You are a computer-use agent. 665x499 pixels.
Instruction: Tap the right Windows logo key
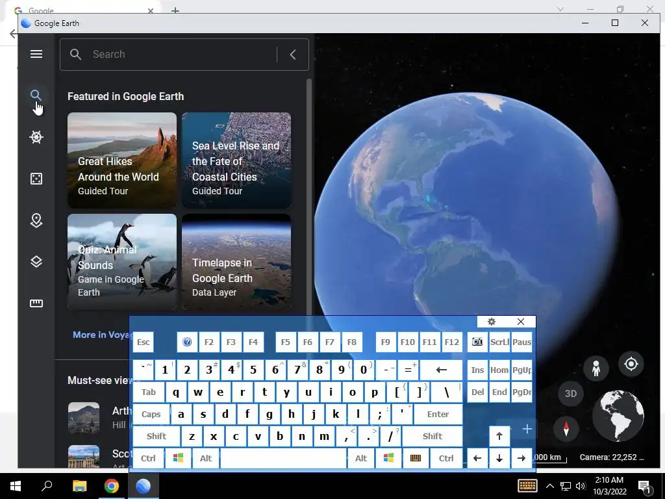click(388, 458)
